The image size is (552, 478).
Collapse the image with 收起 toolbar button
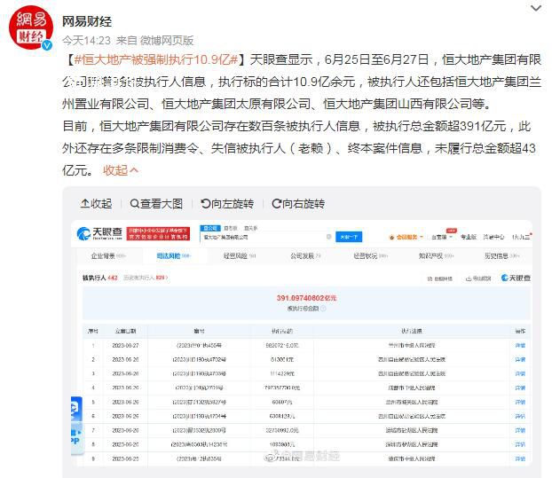(x=96, y=204)
